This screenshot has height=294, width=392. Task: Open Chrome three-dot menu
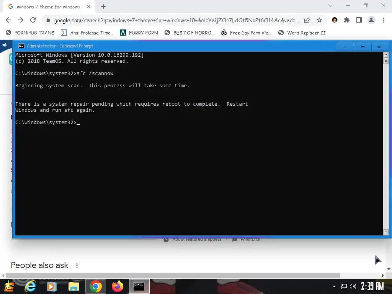pos(384,20)
